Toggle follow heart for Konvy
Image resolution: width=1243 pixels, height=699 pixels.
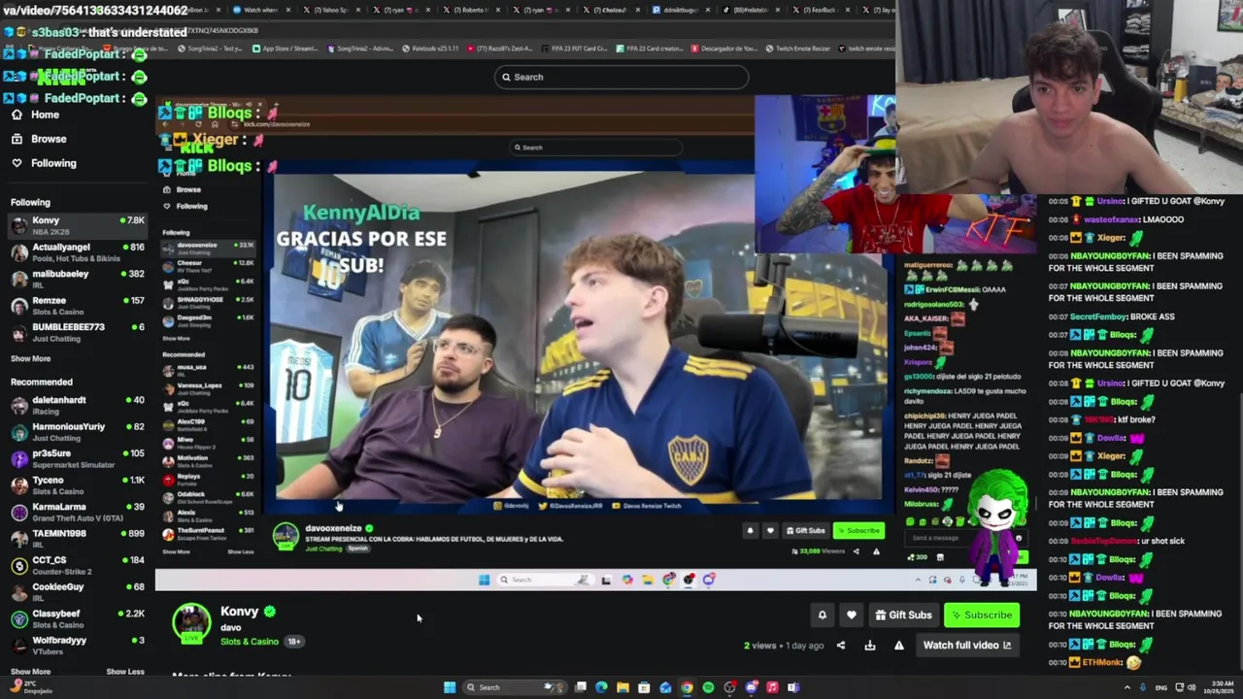point(852,615)
